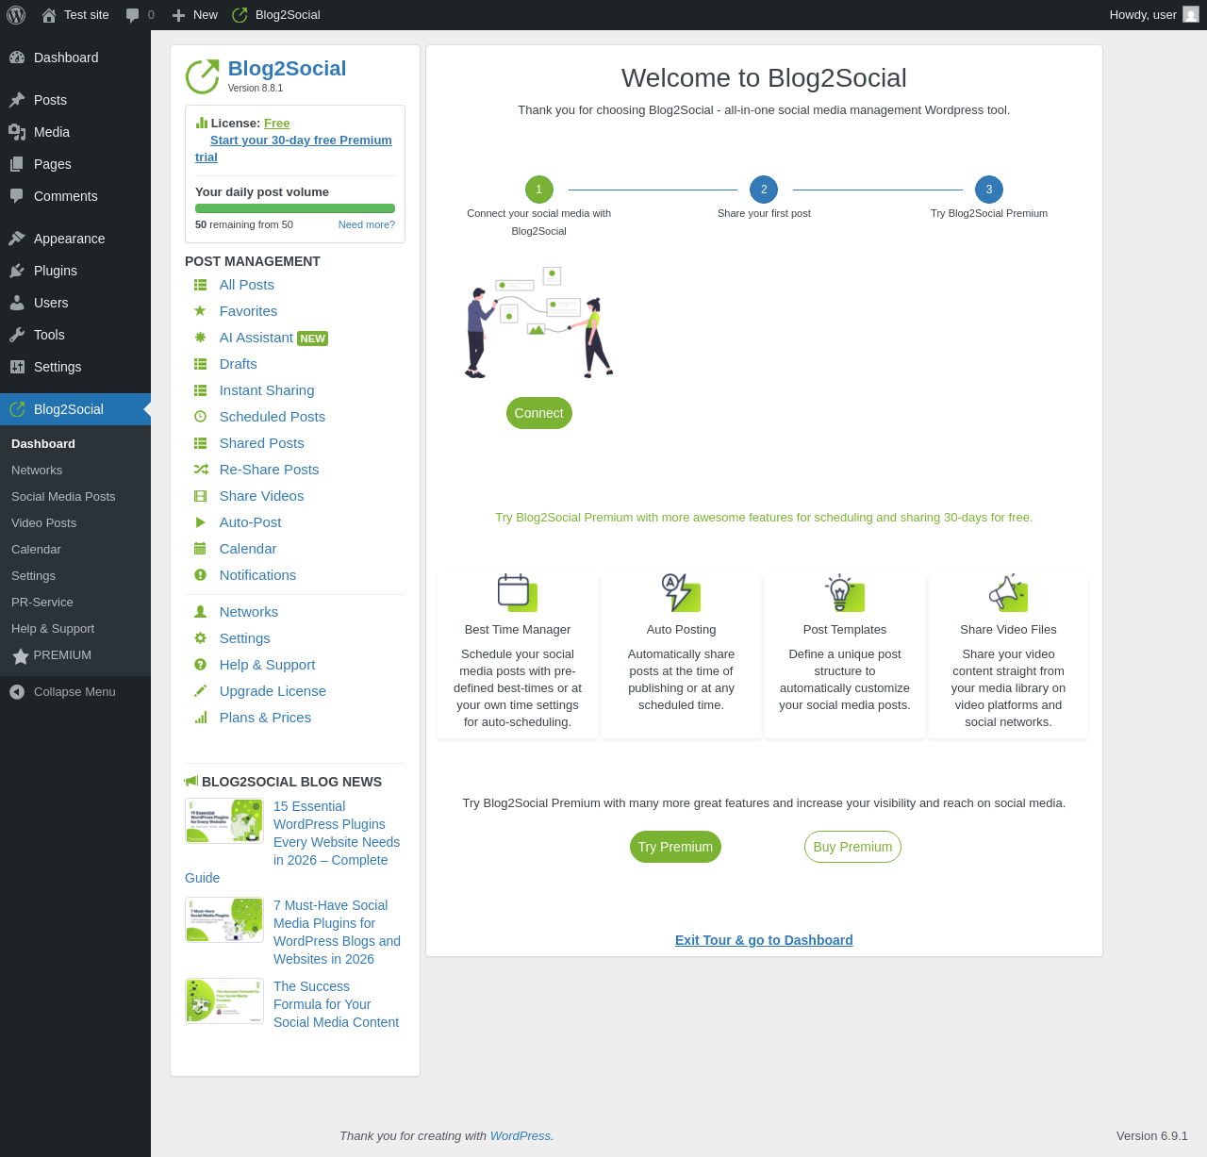The height and width of the screenshot is (1157, 1207).
Task: Click the Test site home icon
Action: [49, 15]
